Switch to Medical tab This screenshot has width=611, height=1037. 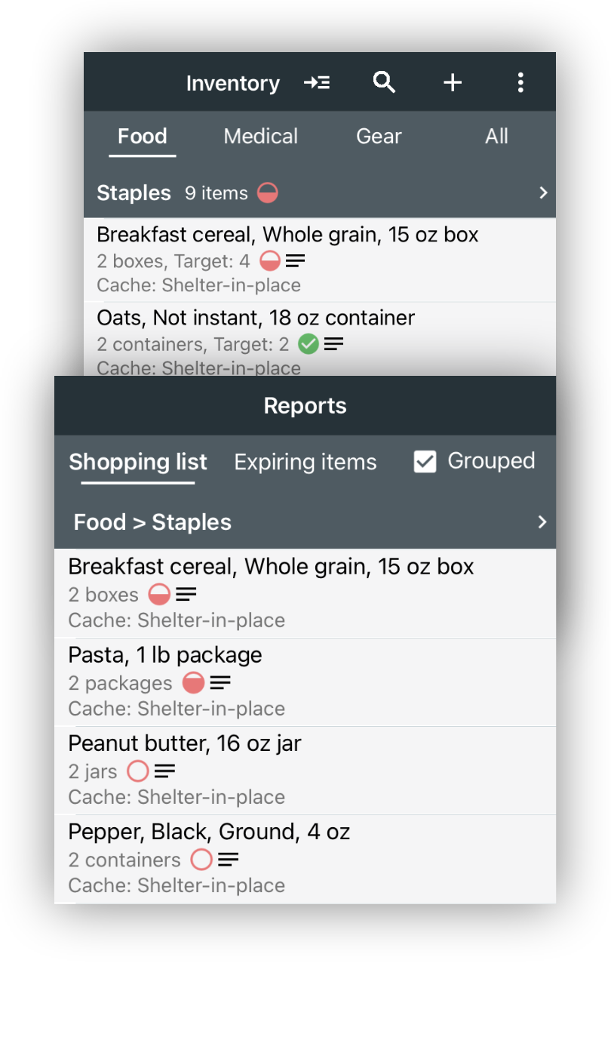pyautogui.click(x=261, y=136)
